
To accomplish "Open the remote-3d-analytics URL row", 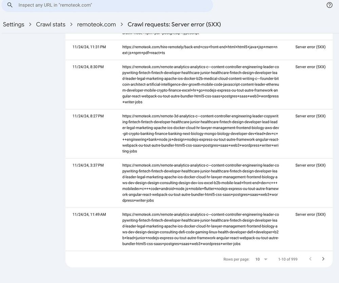I will (x=200, y=134).
